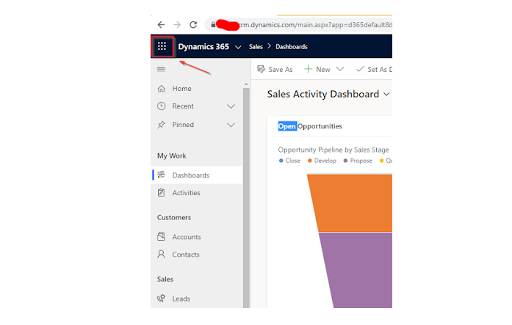Open the app launcher waffle icon
The image size is (512, 325).
click(x=162, y=46)
